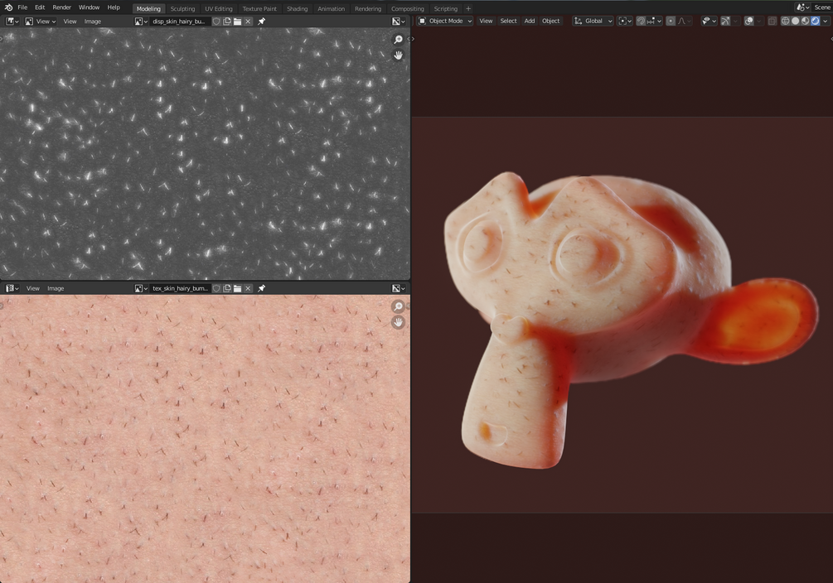Open object visibility and selectability dropdown
The height and width of the screenshot is (583, 833).
[x=710, y=21]
